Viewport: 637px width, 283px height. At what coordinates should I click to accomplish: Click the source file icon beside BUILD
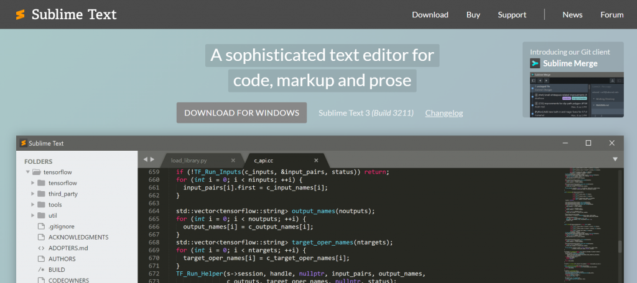coord(41,269)
